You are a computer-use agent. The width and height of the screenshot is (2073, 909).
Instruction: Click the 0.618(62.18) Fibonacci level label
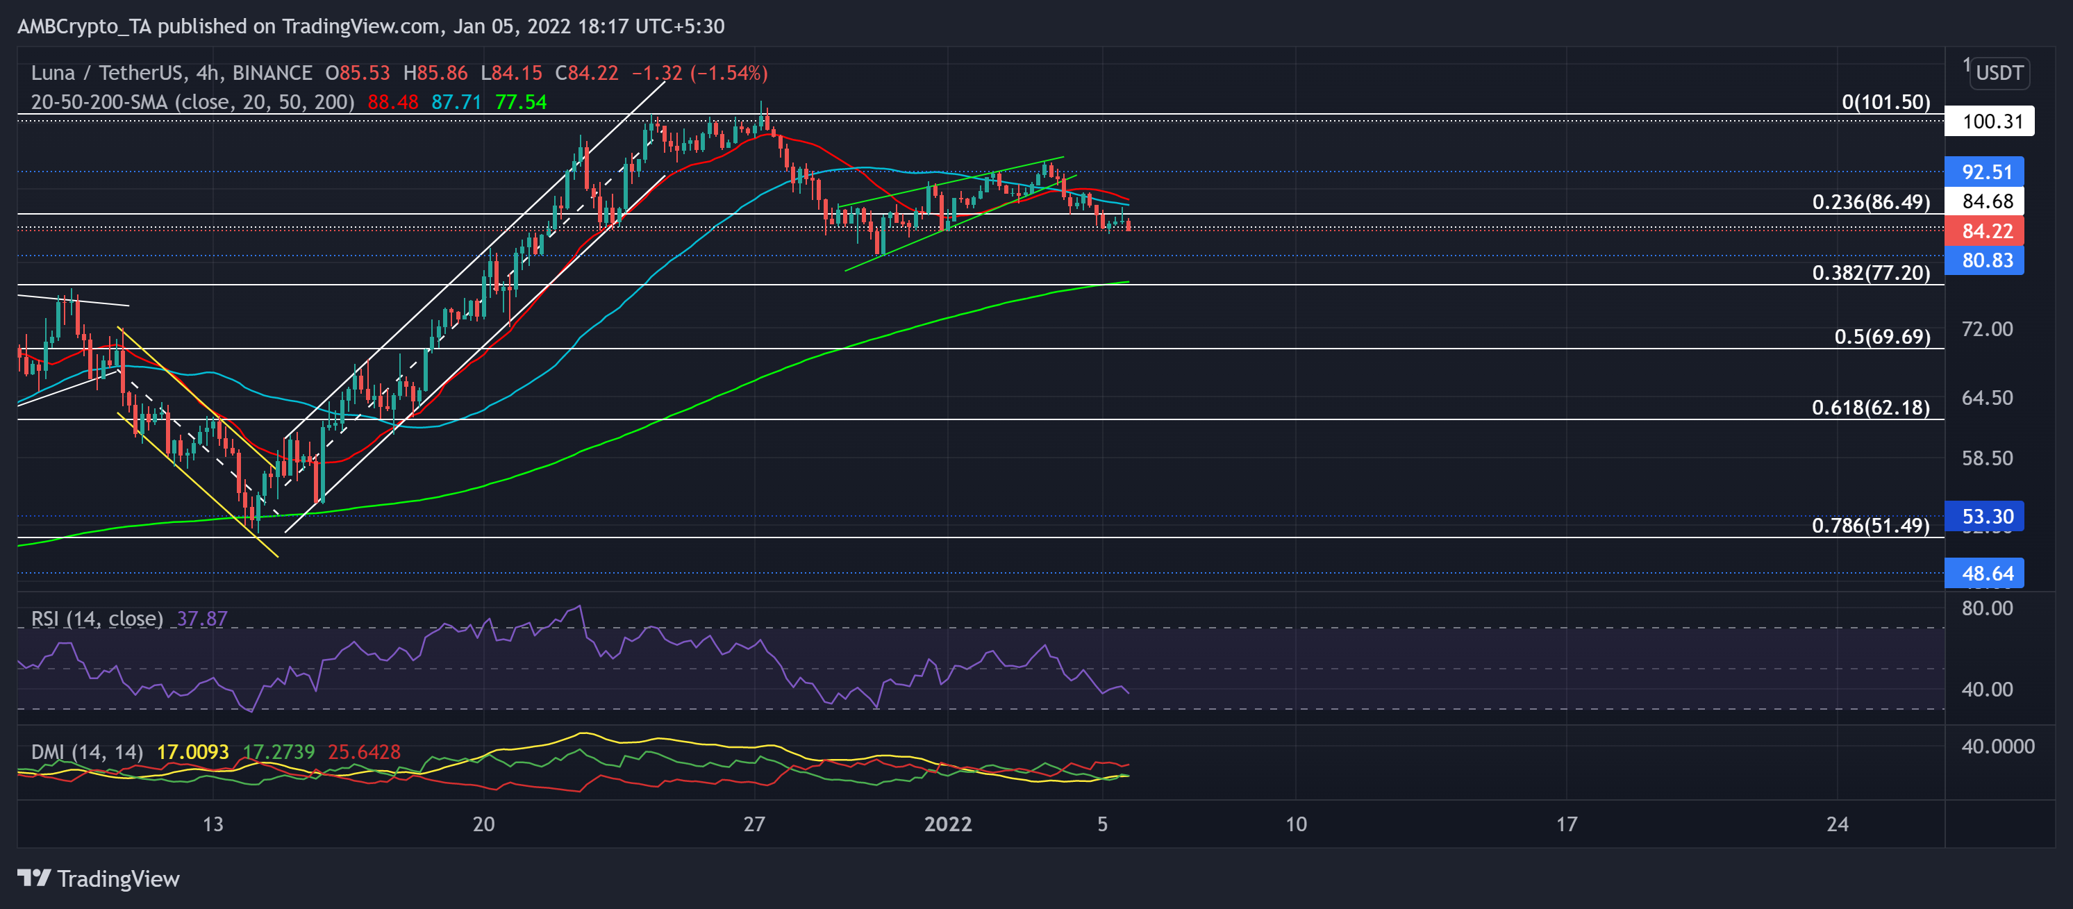click(x=1870, y=408)
